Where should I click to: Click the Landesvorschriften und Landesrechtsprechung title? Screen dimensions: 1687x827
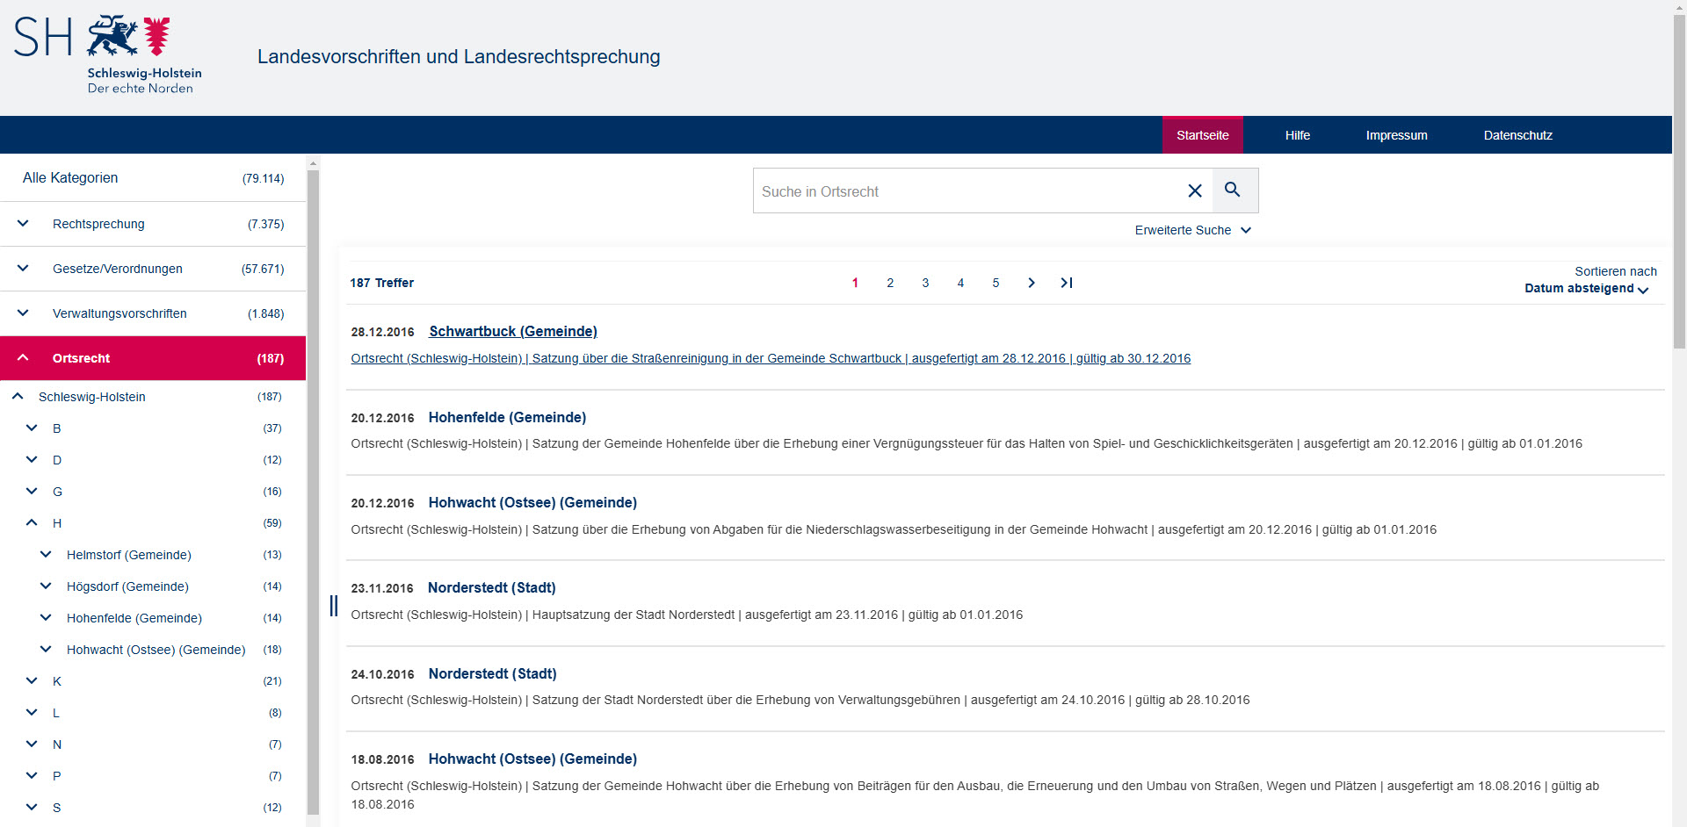pos(459,56)
